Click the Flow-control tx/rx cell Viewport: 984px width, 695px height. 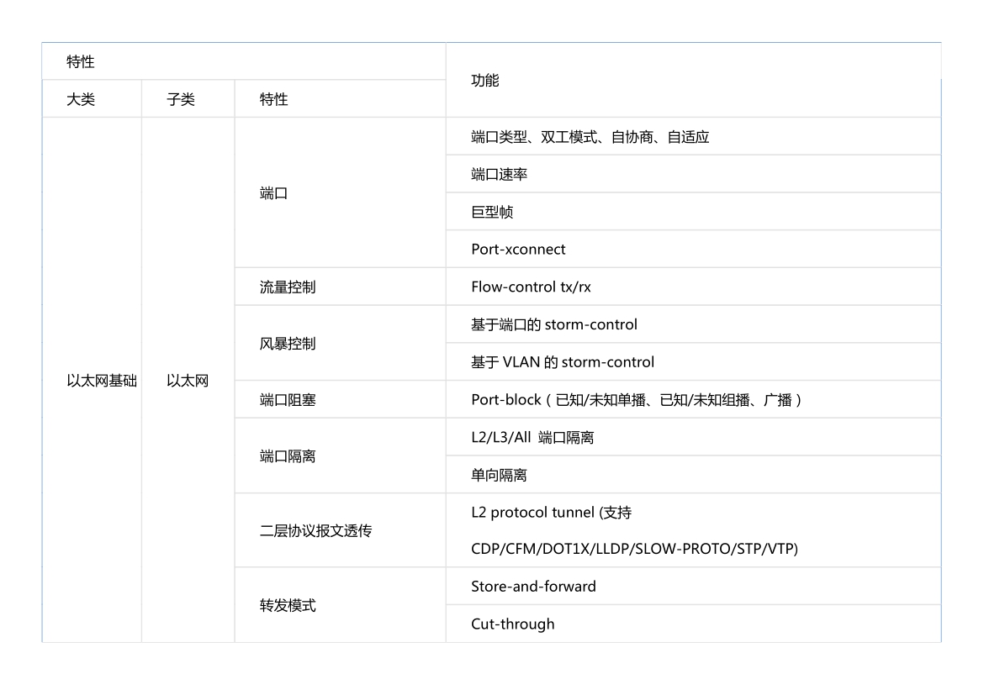click(x=694, y=287)
